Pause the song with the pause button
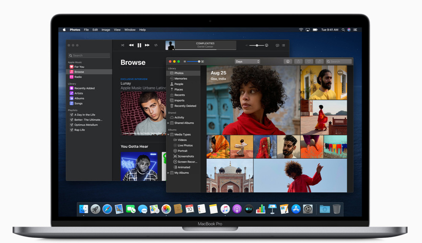 139,45
